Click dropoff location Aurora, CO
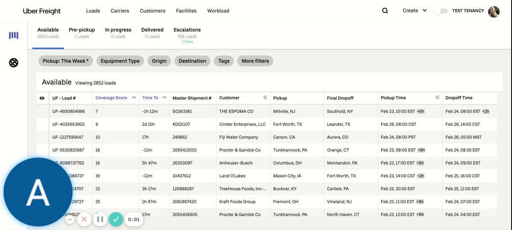Image resolution: width=512 pixels, height=230 pixels. pos(337,137)
